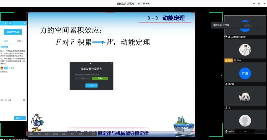The width and height of the screenshot is (267, 140).
Task: Open the 成员(1) tab
Action: [x=20, y=41]
